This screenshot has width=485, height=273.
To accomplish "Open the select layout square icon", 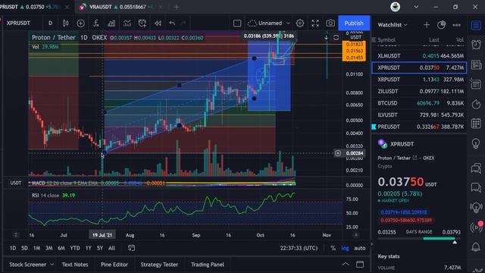I will coord(237,24).
